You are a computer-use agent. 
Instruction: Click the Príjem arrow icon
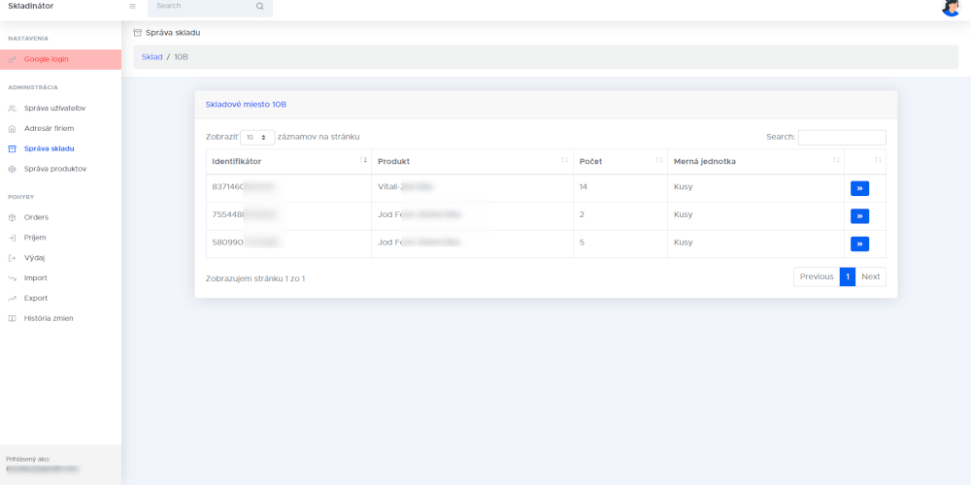[12, 238]
